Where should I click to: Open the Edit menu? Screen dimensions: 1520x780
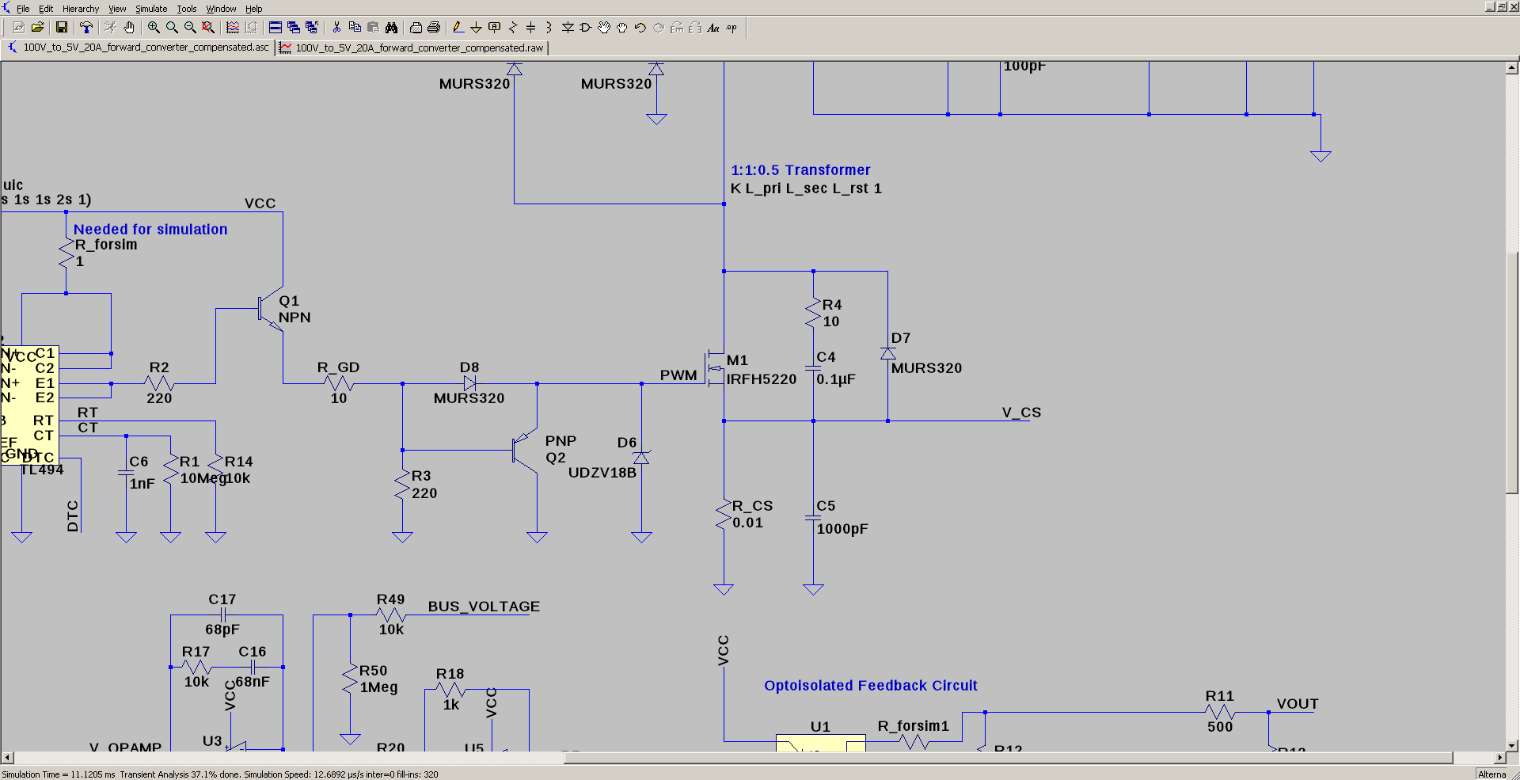coord(46,9)
